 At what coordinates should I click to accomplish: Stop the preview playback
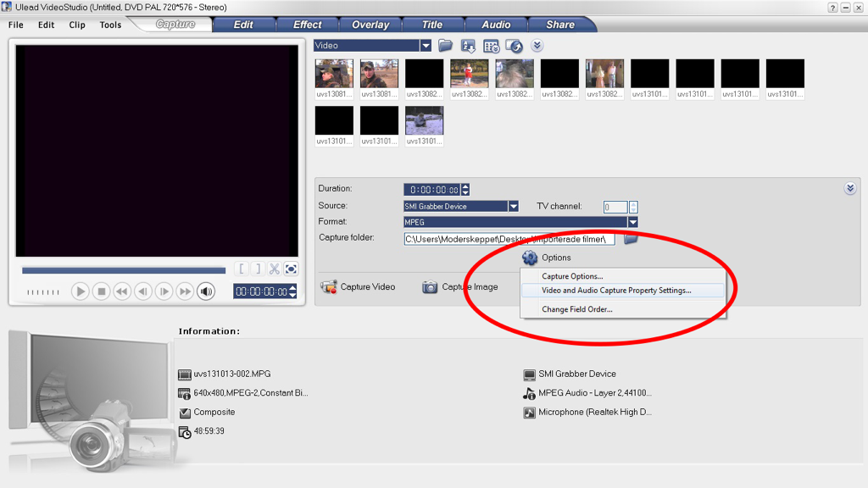coord(102,291)
